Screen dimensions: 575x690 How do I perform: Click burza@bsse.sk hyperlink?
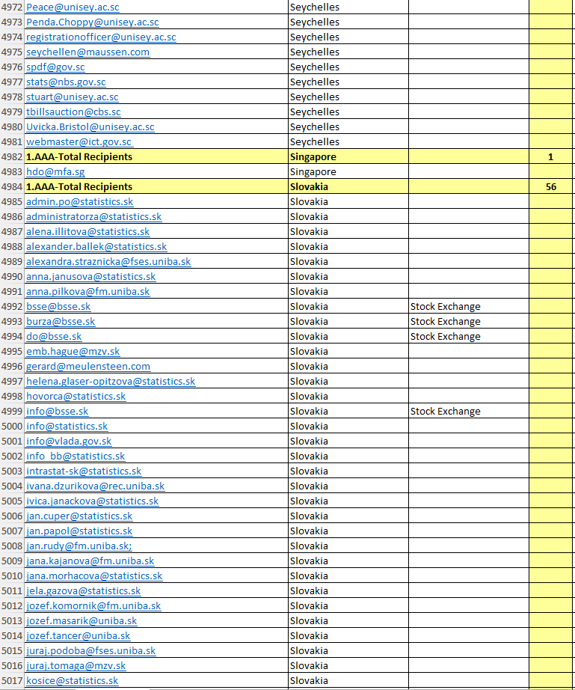click(x=61, y=321)
